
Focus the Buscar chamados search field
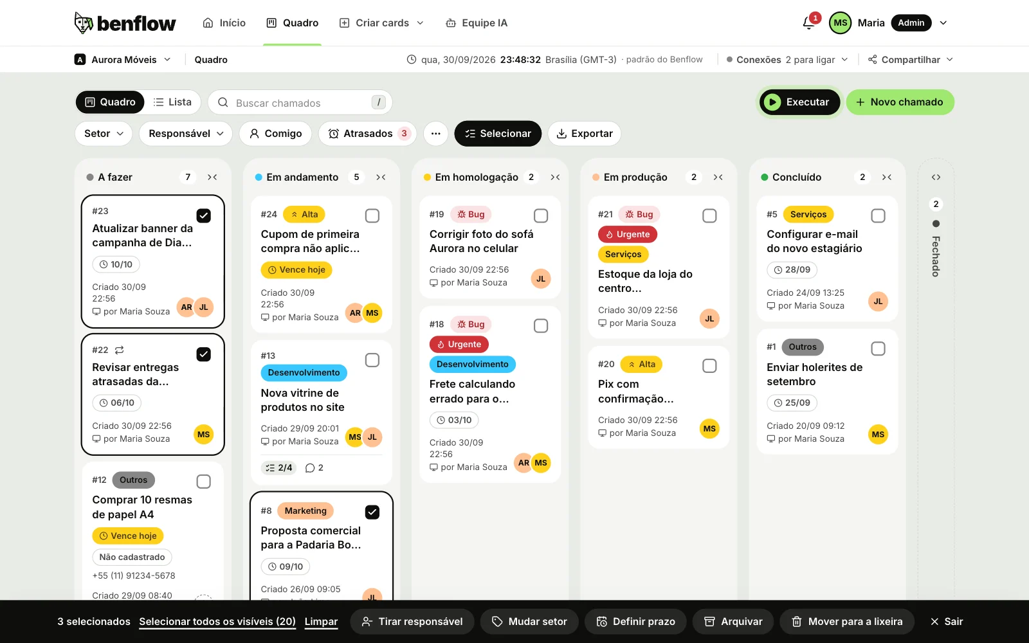[300, 103]
